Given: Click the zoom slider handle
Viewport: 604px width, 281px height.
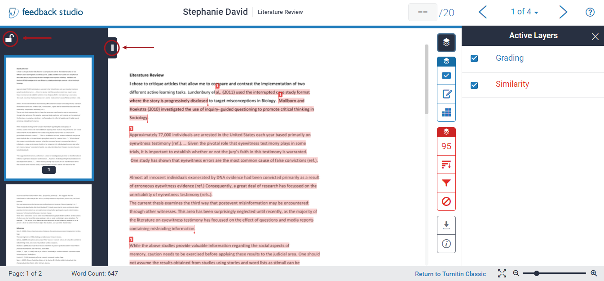Looking at the screenshot, I should tap(536, 273).
